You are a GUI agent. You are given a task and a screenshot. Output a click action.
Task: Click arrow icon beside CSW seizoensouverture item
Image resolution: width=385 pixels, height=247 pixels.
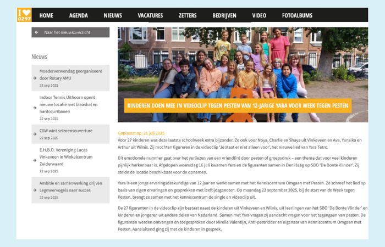tap(35, 134)
